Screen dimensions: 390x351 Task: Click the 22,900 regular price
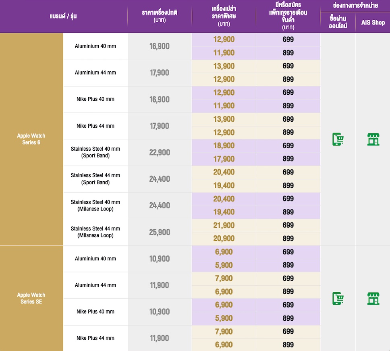(160, 152)
